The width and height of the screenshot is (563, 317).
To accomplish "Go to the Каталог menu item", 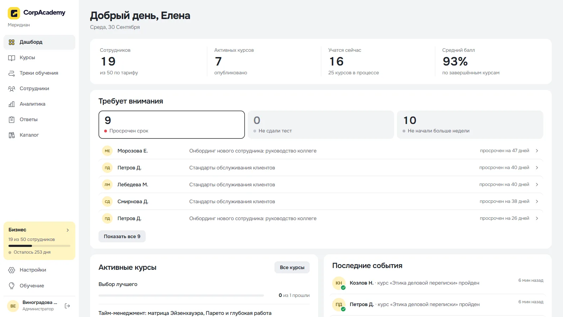I will tap(39, 135).
